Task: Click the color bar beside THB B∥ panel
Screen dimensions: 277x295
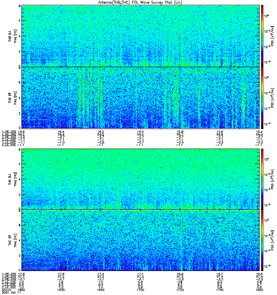Action: [262, 98]
